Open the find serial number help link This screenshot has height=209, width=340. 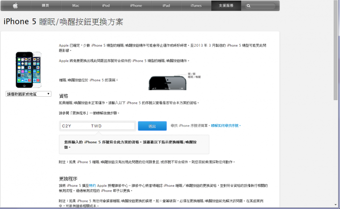click(x=225, y=125)
